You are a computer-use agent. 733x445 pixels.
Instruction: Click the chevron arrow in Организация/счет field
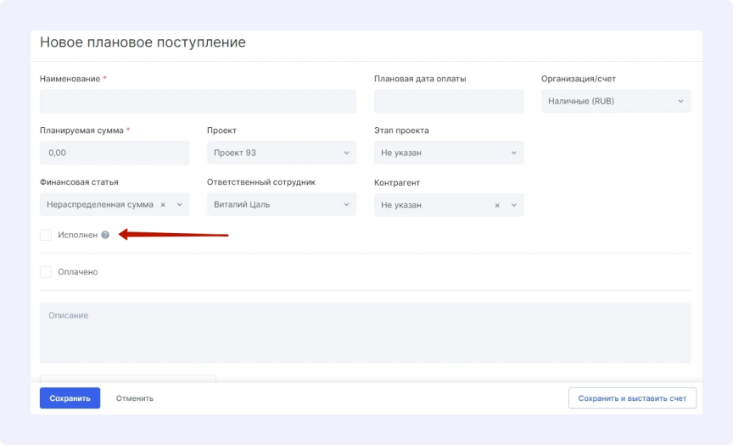click(x=680, y=102)
